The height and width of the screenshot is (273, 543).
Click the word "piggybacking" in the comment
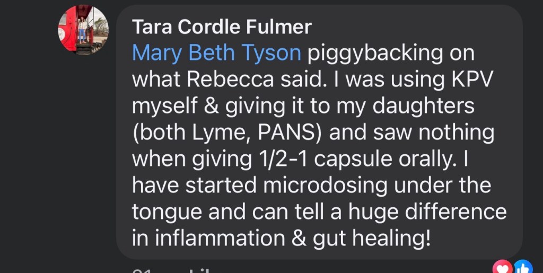391,53
